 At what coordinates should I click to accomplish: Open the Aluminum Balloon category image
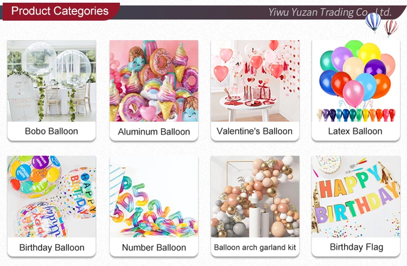pyautogui.click(x=154, y=81)
